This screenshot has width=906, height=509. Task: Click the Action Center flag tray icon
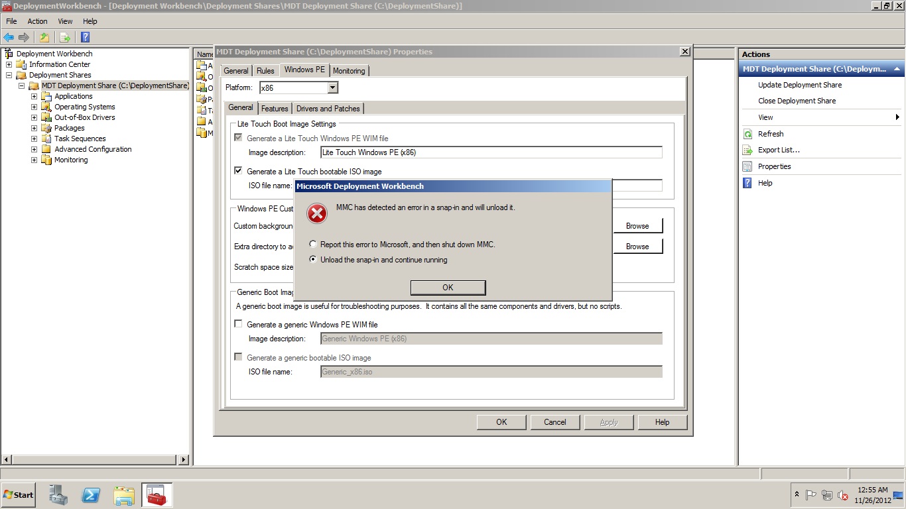coord(811,495)
